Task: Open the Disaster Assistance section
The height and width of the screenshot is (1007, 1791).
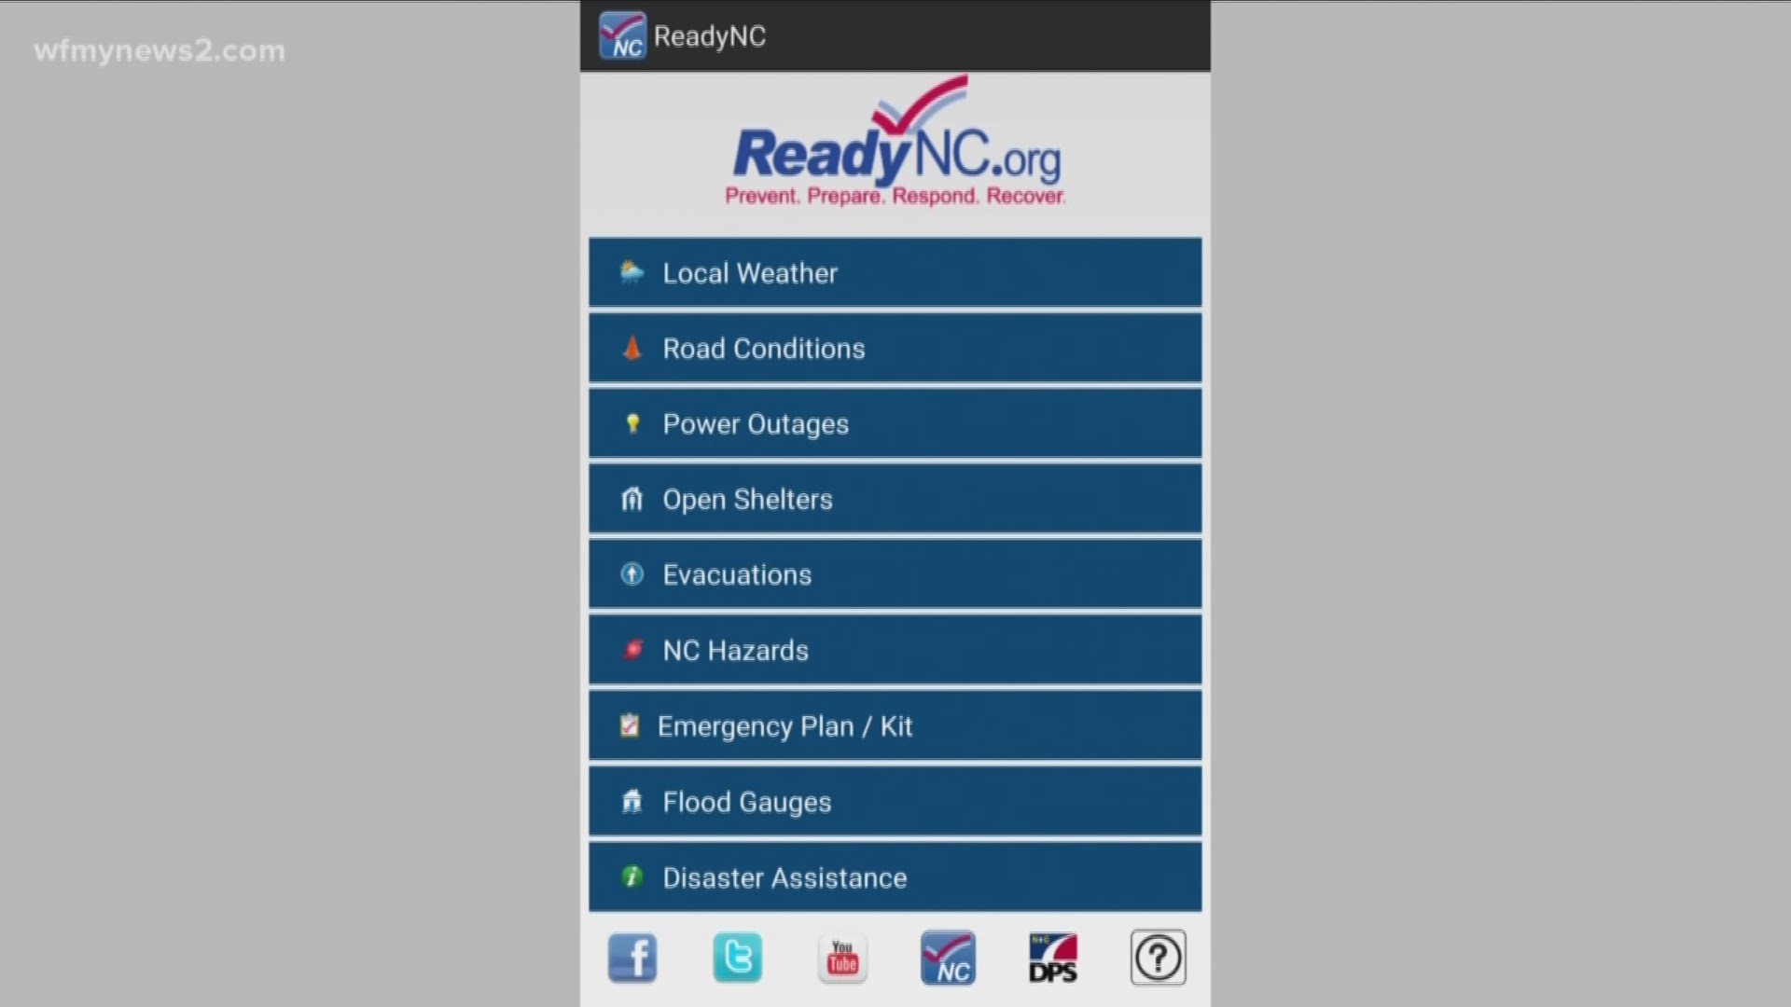Action: tap(895, 876)
